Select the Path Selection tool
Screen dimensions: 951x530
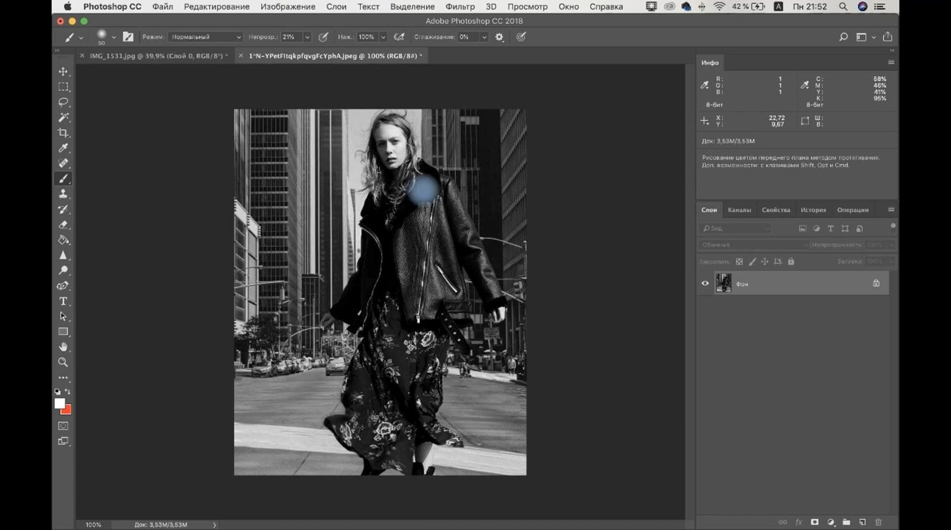[63, 316]
